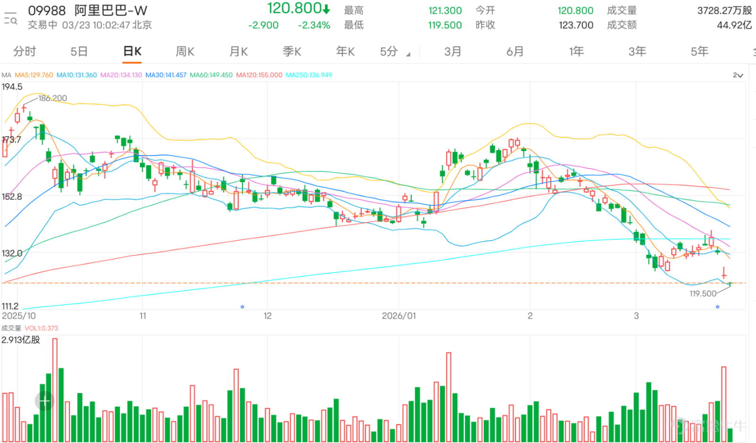Viewport: 756px width, 443px height.
Task: Open the 月K chart tab
Action: pyautogui.click(x=239, y=51)
